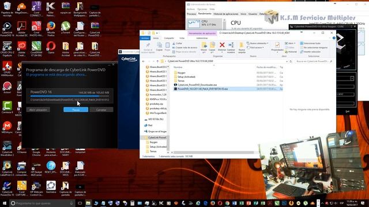This screenshot has width=369, height=207.
Task: Open the MegaDownloader desktop shortcut
Action: tap(22, 9)
